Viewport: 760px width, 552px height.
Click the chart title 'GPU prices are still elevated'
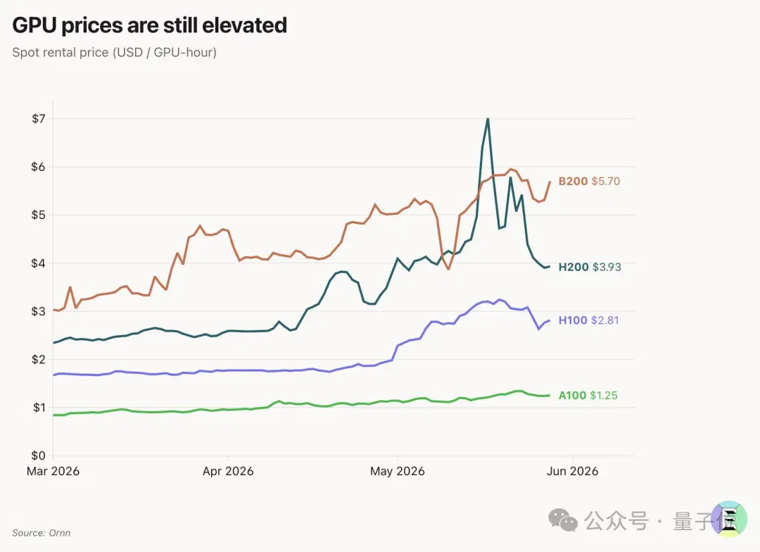tap(149, 26)
